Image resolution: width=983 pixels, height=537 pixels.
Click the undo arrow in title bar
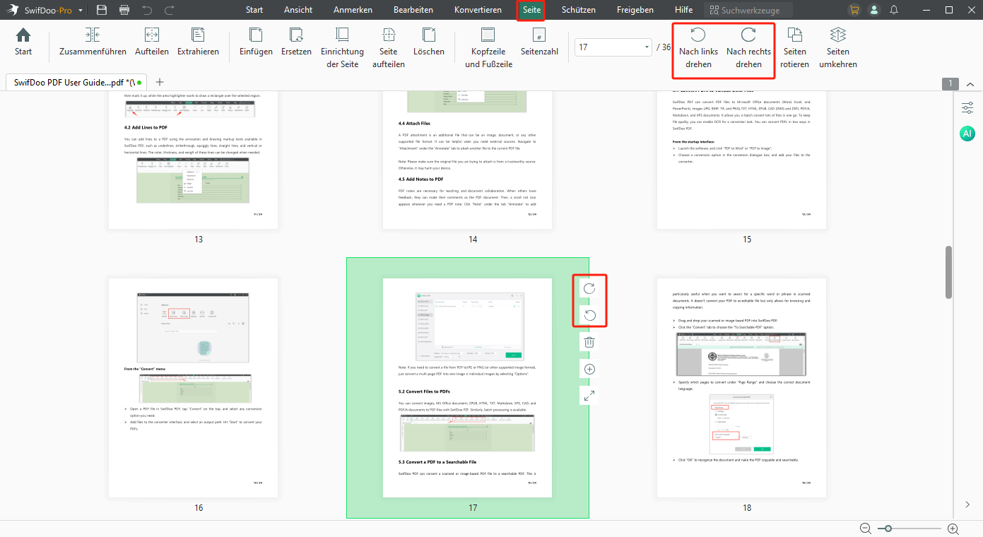tap(147, 10)
